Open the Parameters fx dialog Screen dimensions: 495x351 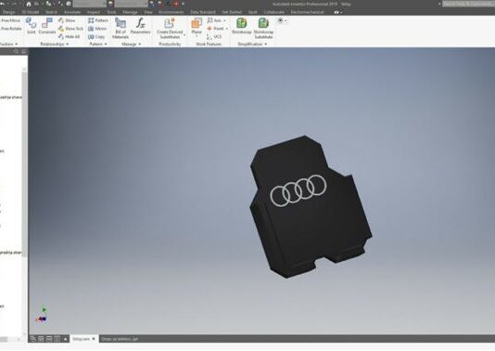[x=141, y=26]
